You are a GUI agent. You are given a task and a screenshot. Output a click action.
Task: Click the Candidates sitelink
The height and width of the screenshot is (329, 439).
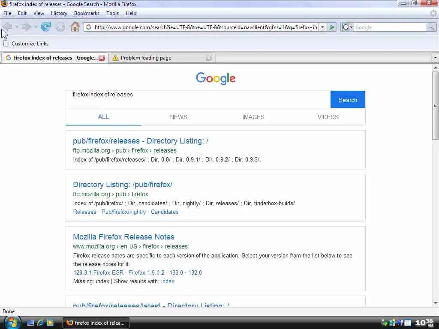[x=165, y=212]
